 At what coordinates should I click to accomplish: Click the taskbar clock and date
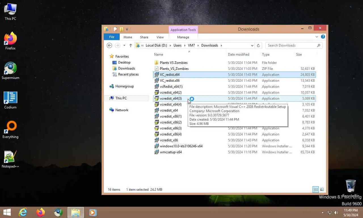click(351, 213)
